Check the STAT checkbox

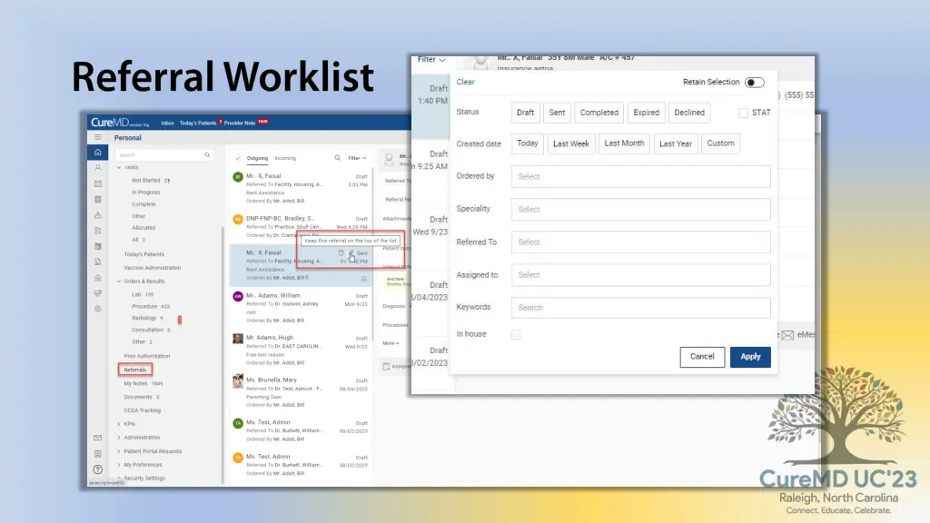tap(743, 113)
